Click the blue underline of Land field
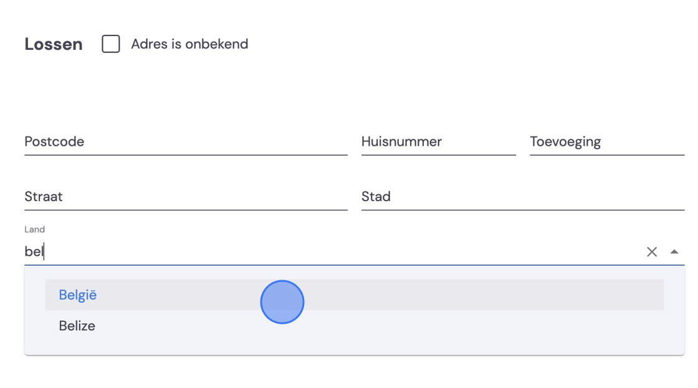 355,265
